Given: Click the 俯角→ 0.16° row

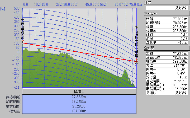Looking at the screenshot, I should [167, 69].
